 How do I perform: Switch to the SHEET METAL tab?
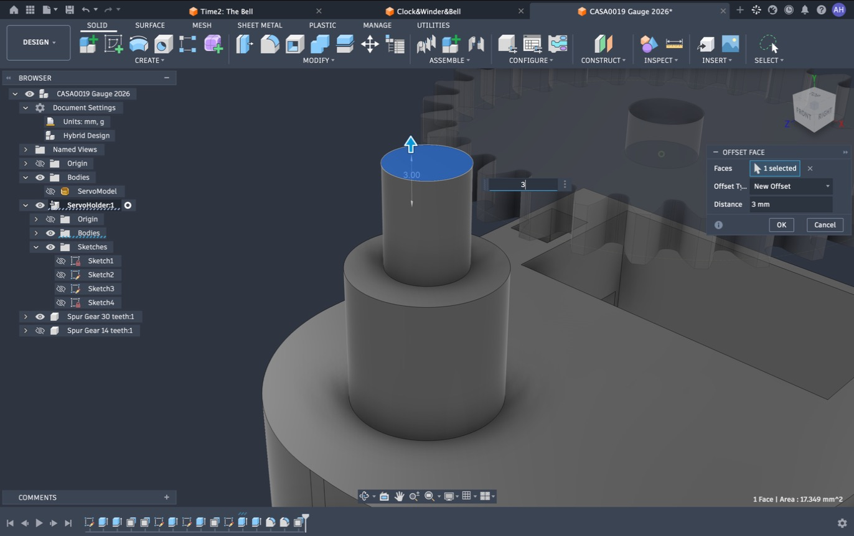coord(260,25)
